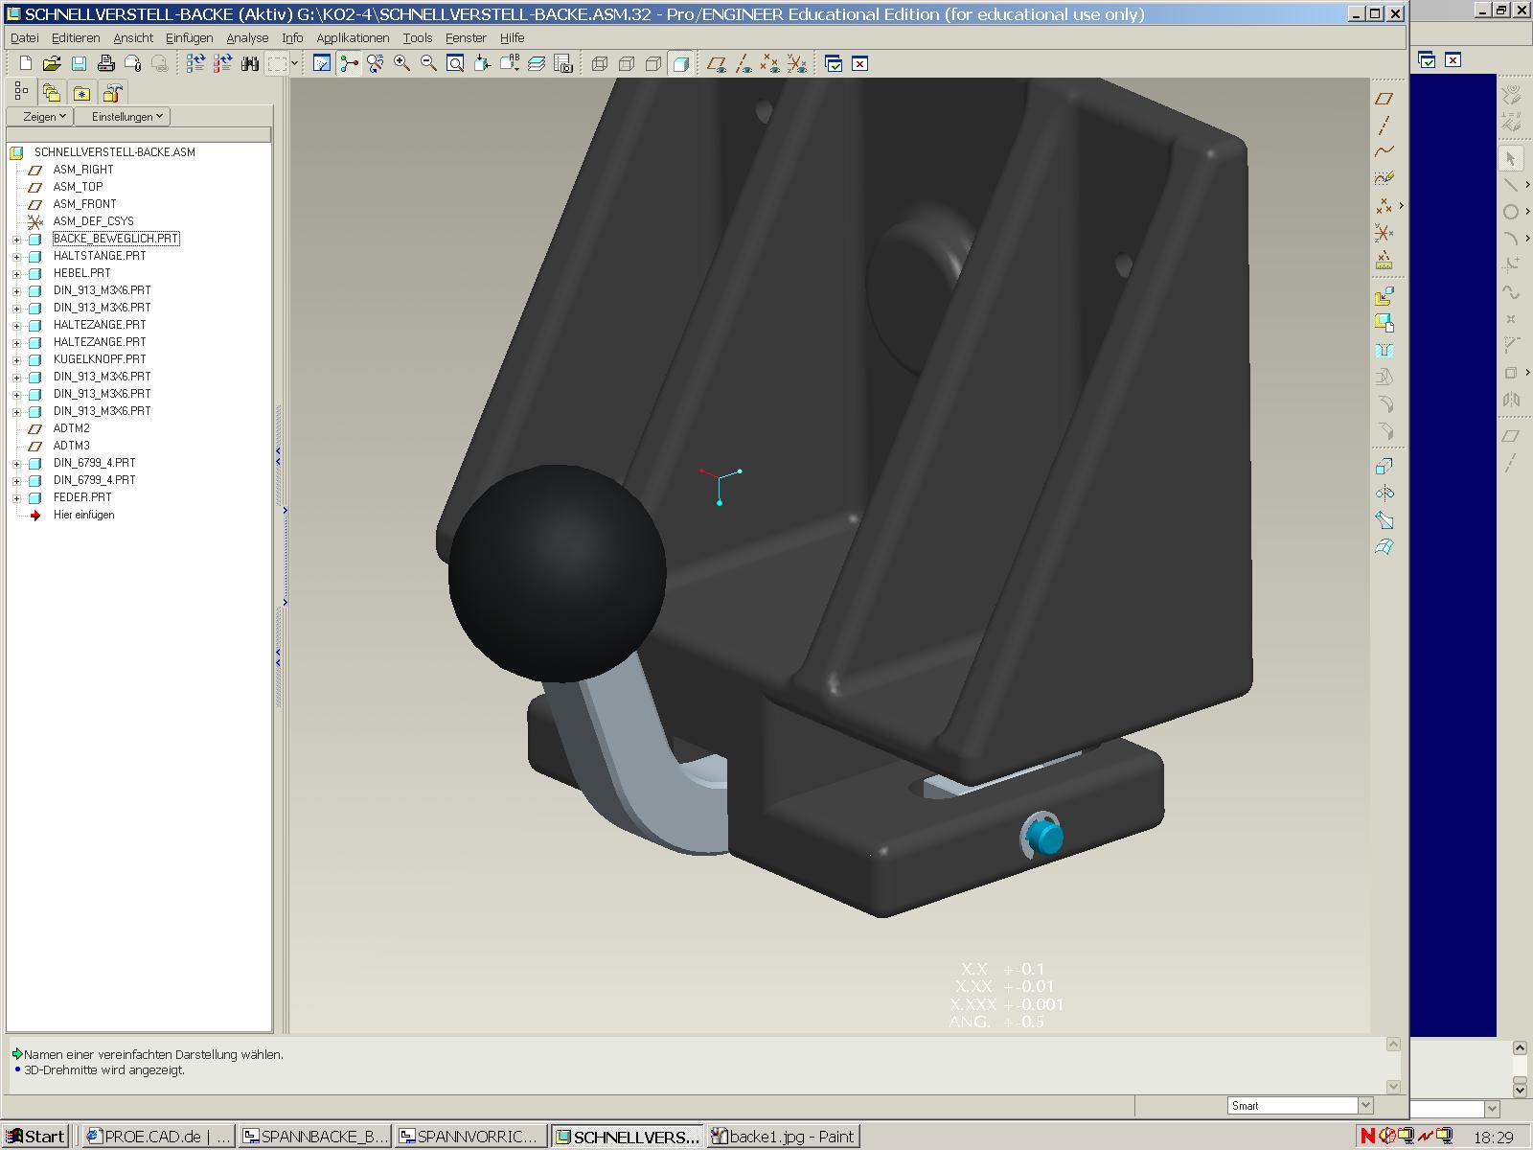The height and width of the screenshot is (1150, 1533).
Task: Toggle datum planes visibility
Action: click(x=716, y=64)
